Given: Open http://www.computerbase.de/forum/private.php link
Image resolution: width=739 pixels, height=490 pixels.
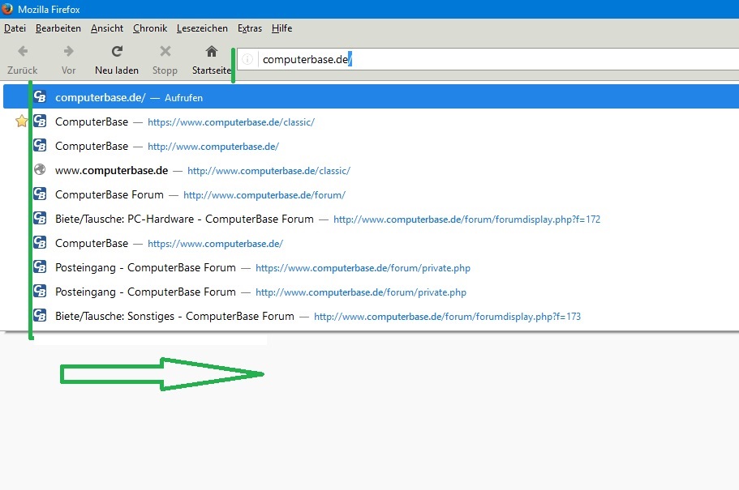Looking at the screenshot, I should (361, 292).
